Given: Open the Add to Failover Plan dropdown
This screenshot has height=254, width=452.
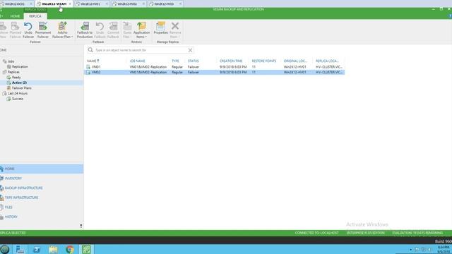Looking at the screenshot, I should [62, 30].
